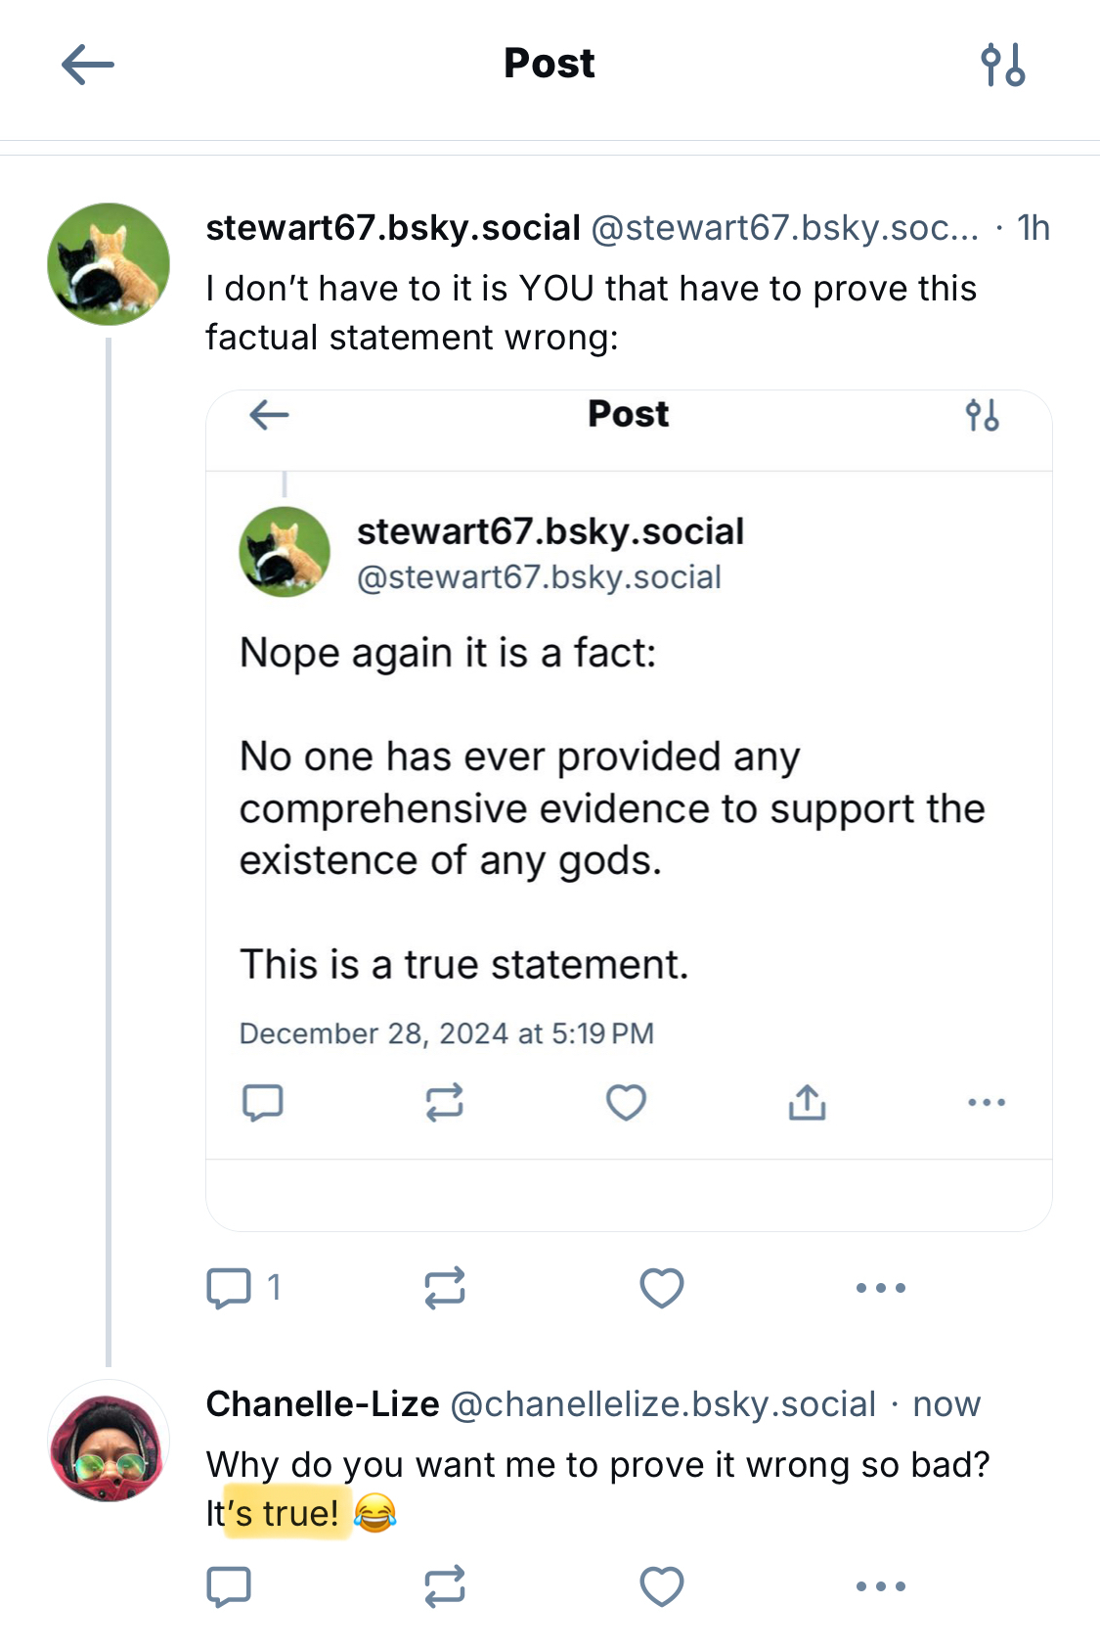Go back using the top-left arrow

[x=88, y=65]
